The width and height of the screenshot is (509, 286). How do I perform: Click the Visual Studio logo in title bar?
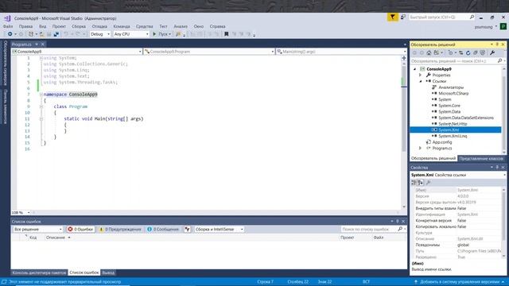click(7, 18)
